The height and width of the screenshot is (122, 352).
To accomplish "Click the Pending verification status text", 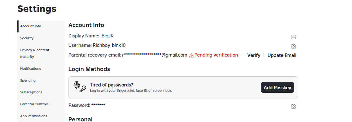I will pos(216,55).
